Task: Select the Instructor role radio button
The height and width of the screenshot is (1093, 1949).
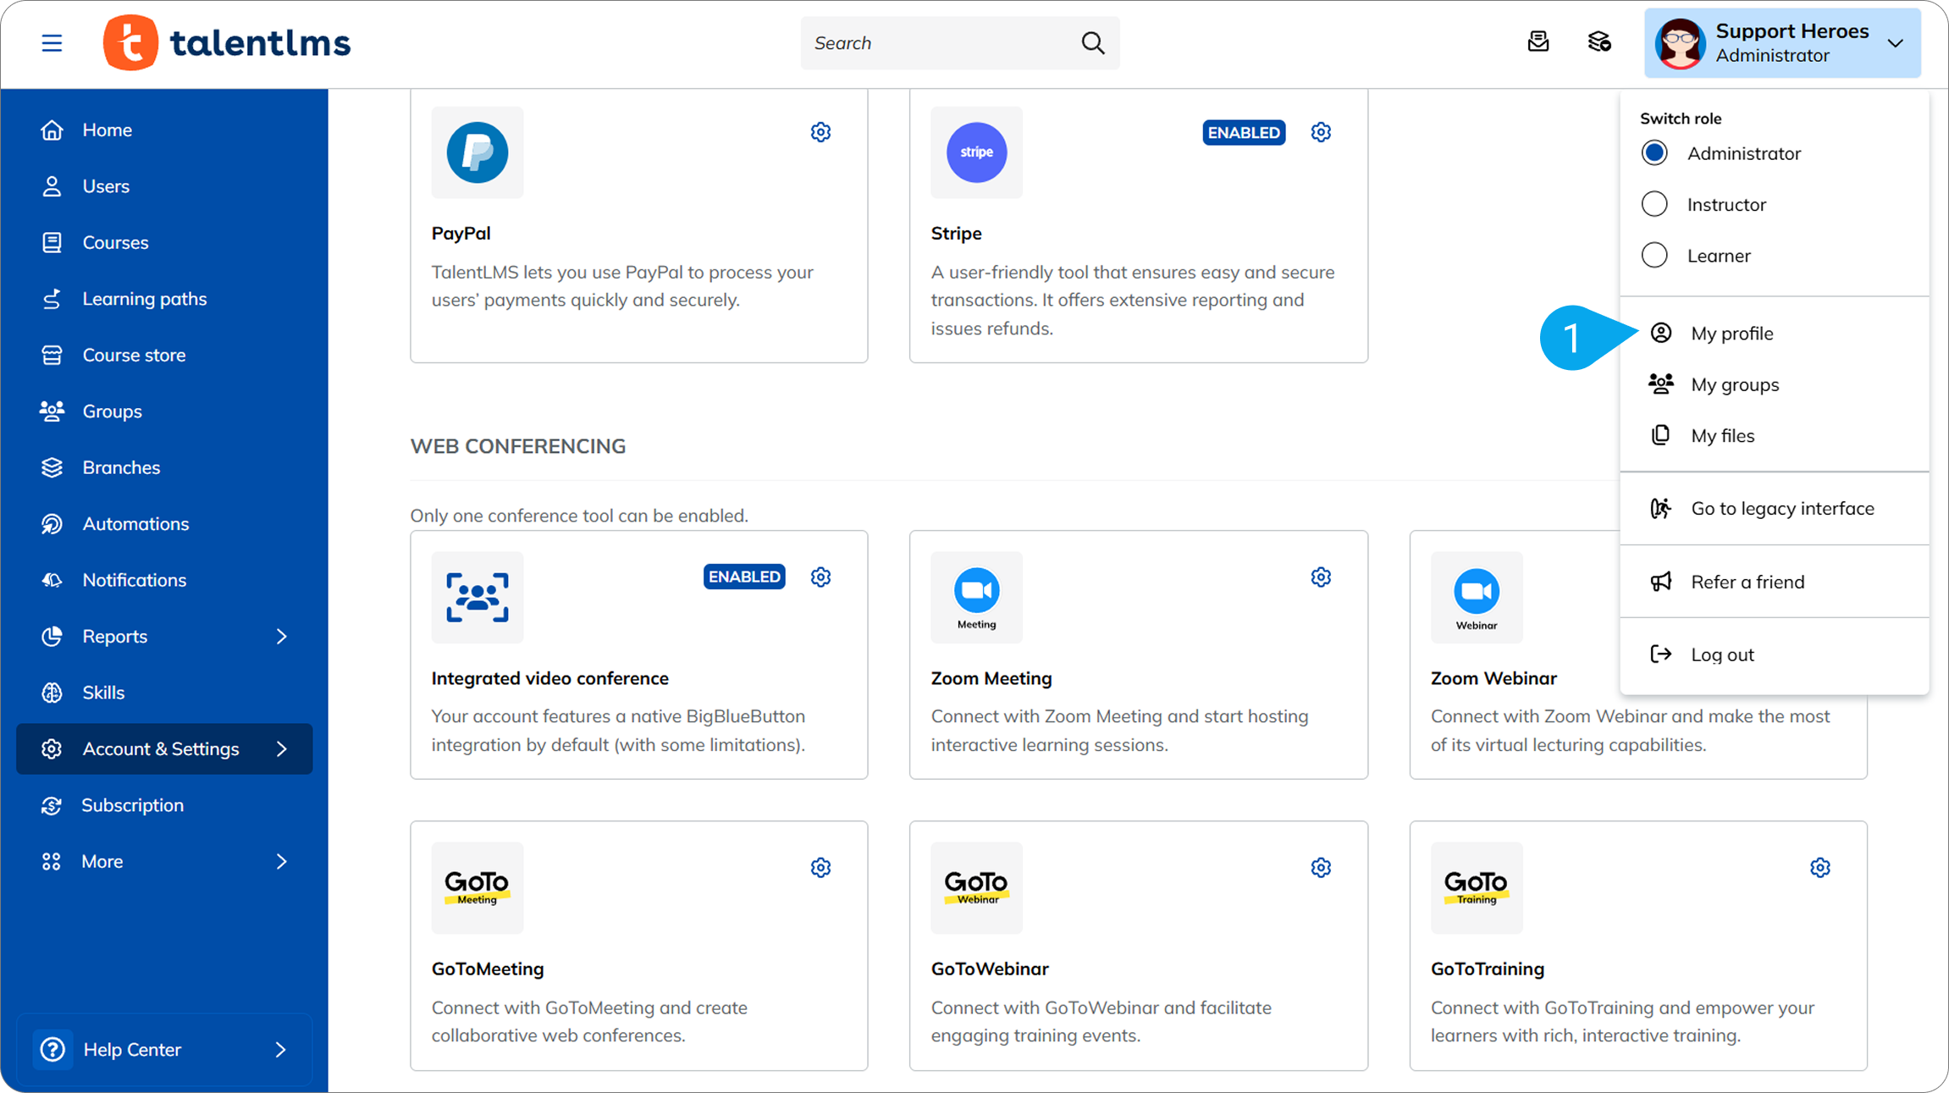Action: pyautogui.click(x=1654, y=204)
